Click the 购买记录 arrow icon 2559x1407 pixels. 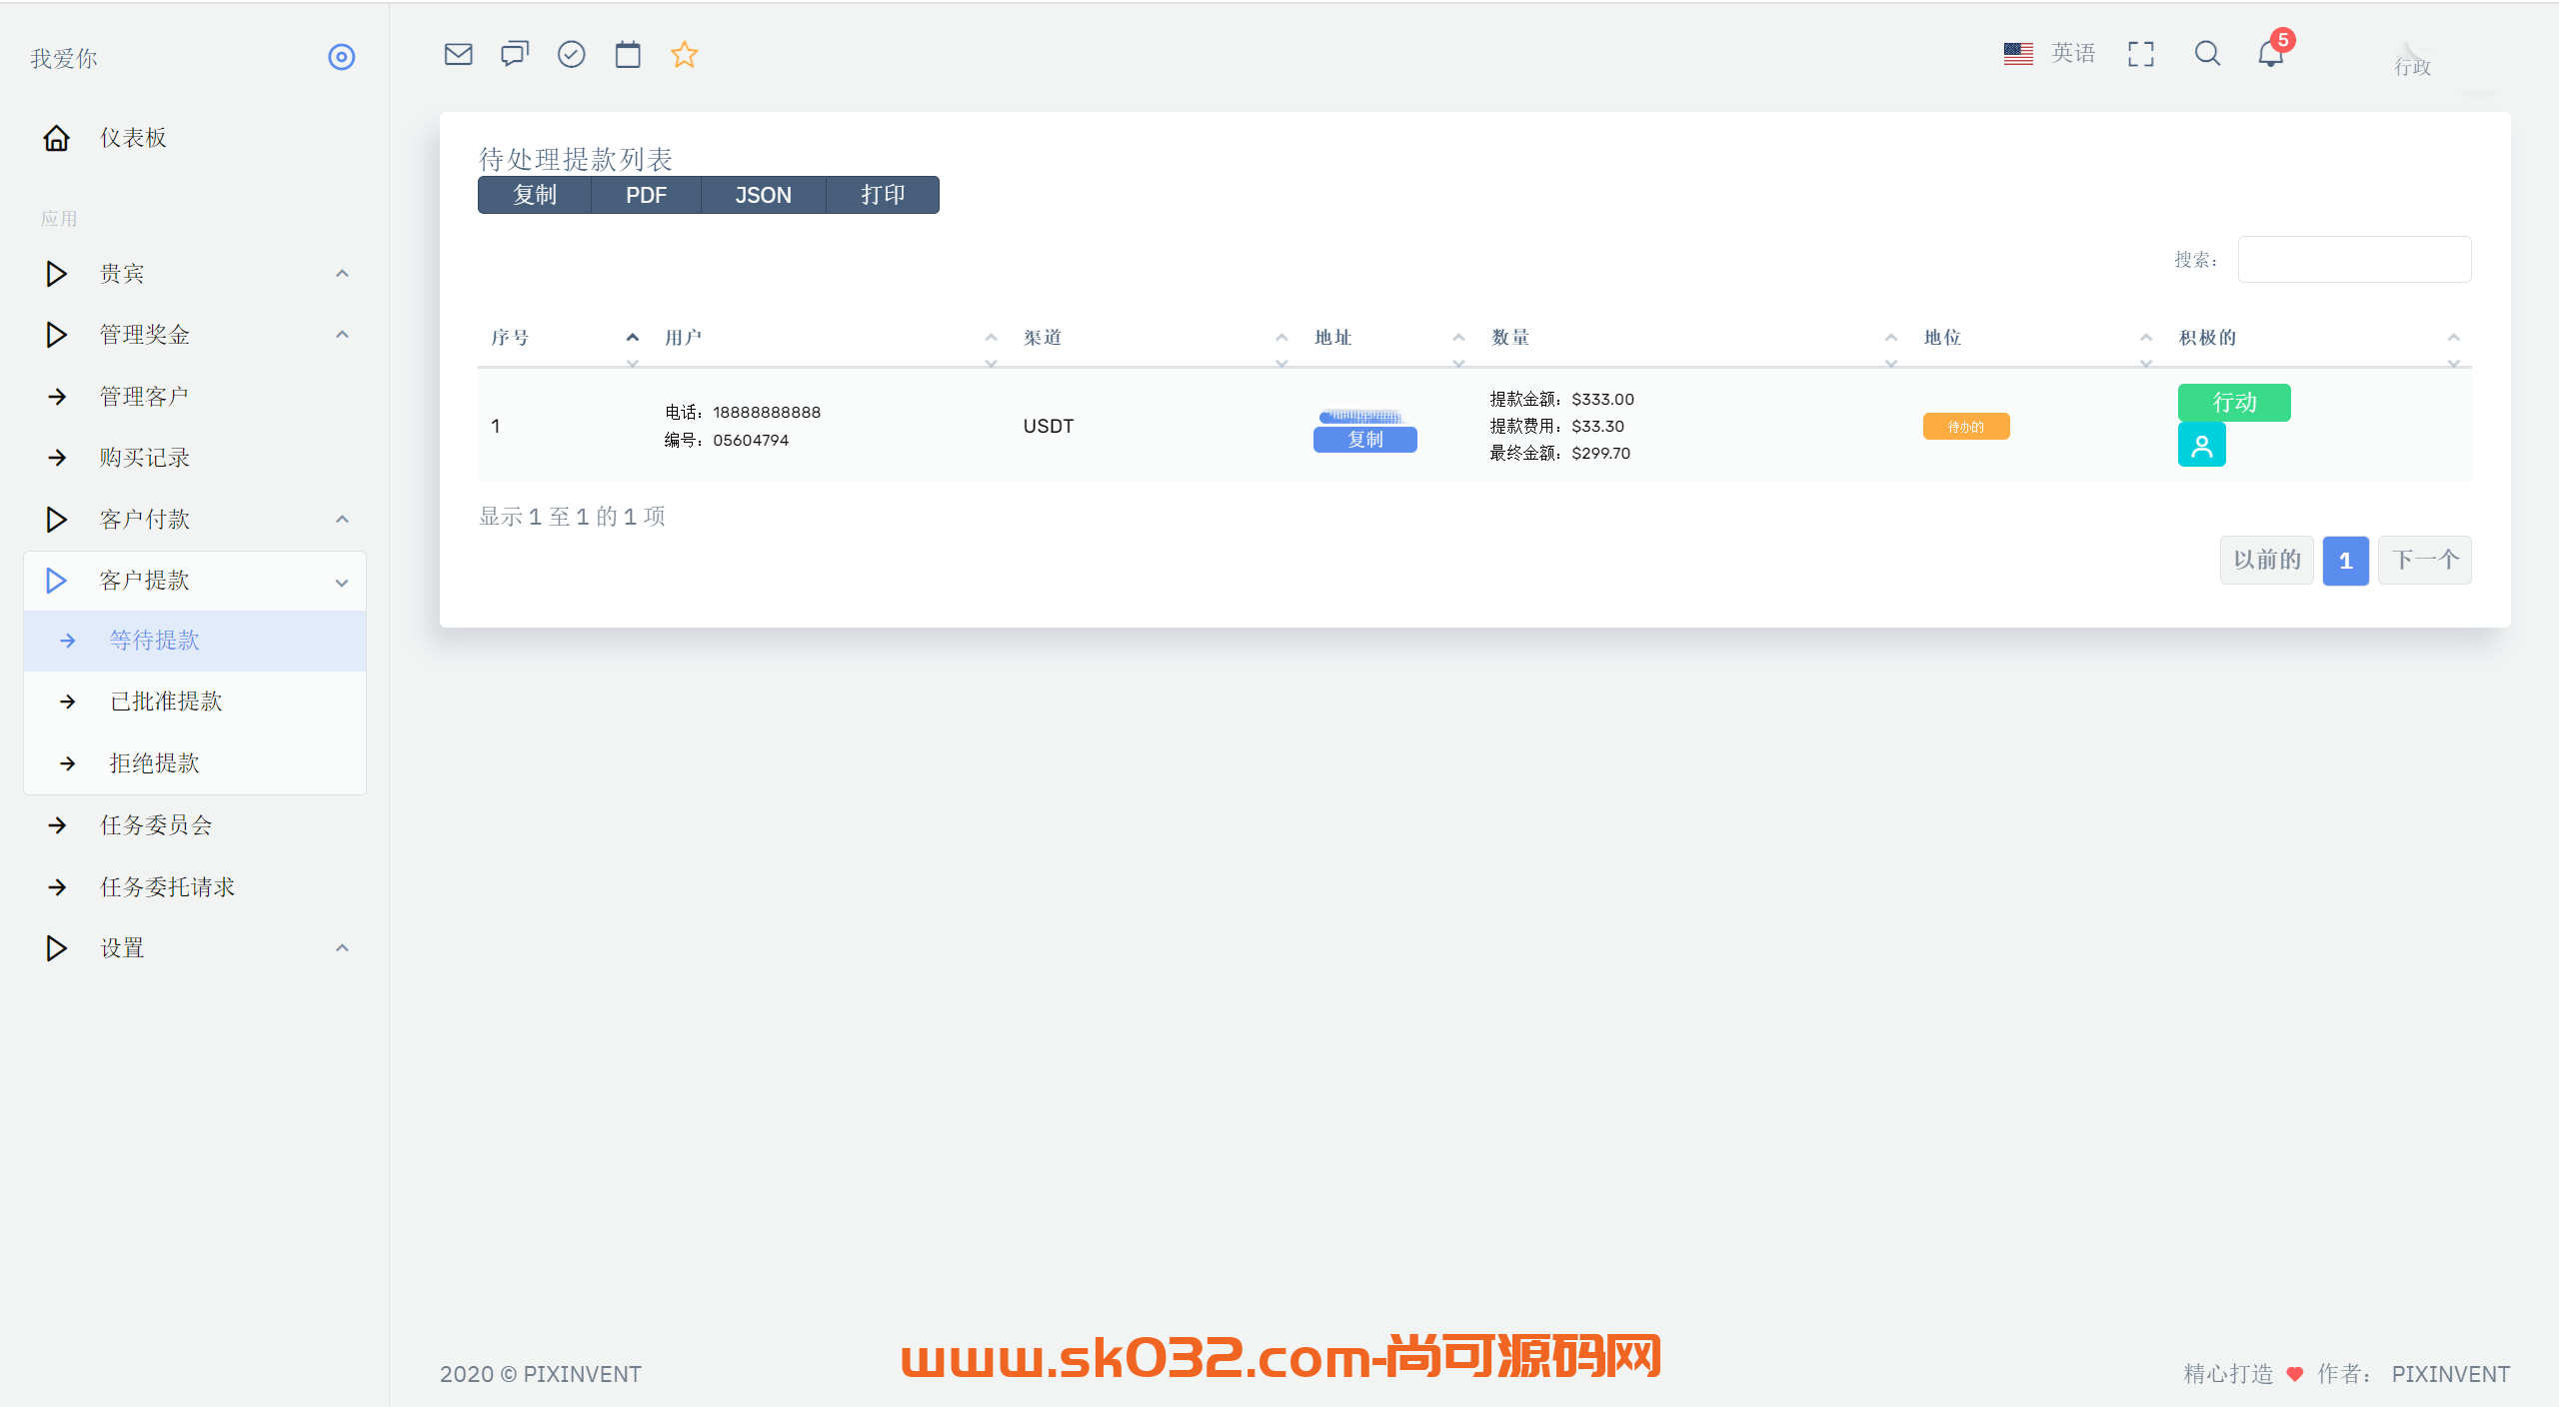(57, 458)
